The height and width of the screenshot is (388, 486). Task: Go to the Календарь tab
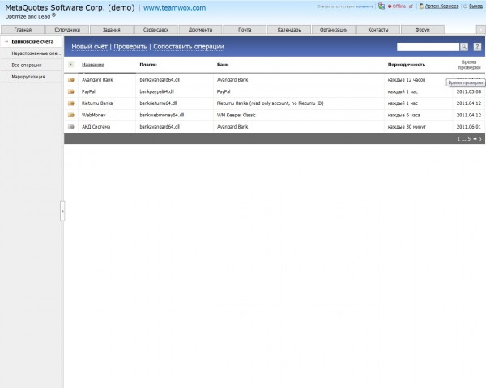289,30
